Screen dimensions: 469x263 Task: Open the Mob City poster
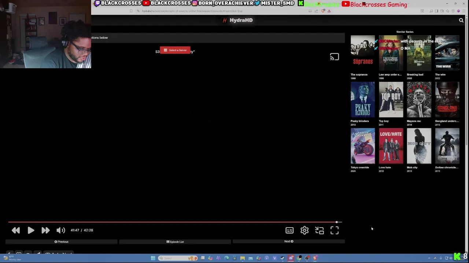419,146
